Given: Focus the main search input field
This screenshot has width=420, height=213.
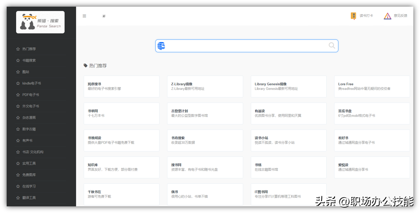Looking at the screenshot, I should pyautogui.click(x=247, y=46).
